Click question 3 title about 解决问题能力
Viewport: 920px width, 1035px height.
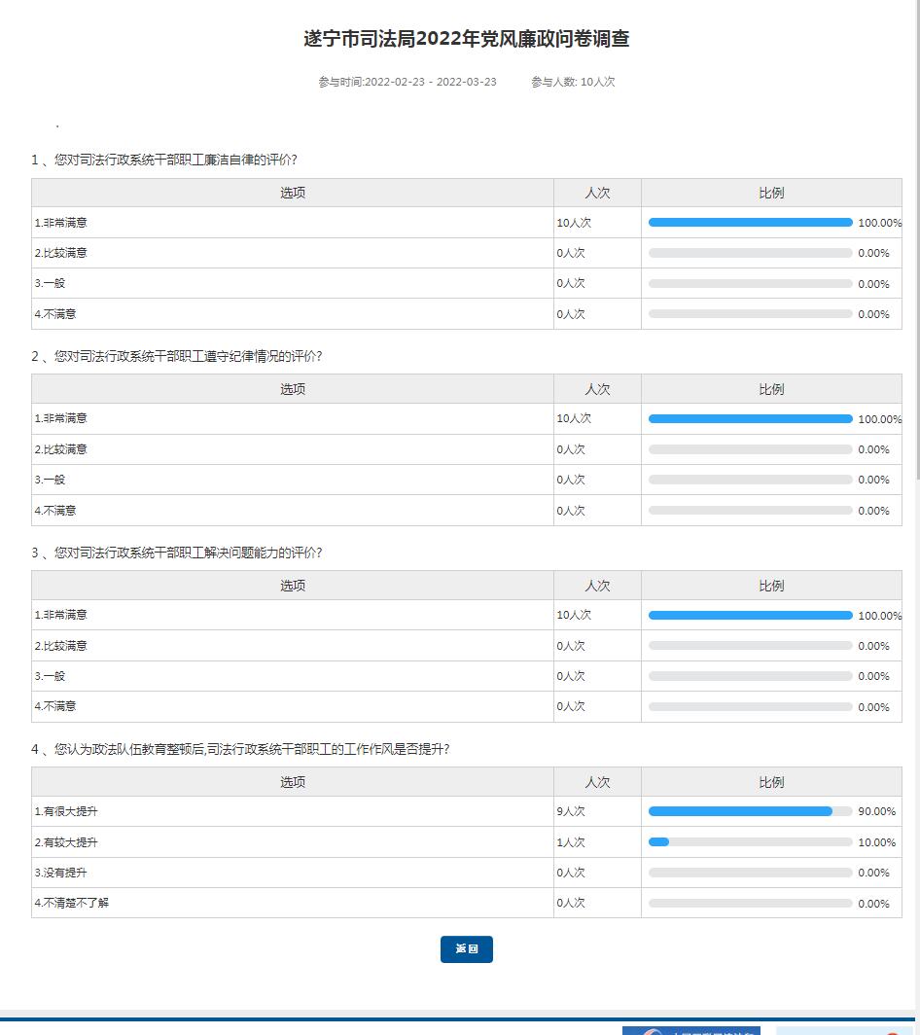tap(176, 553)
